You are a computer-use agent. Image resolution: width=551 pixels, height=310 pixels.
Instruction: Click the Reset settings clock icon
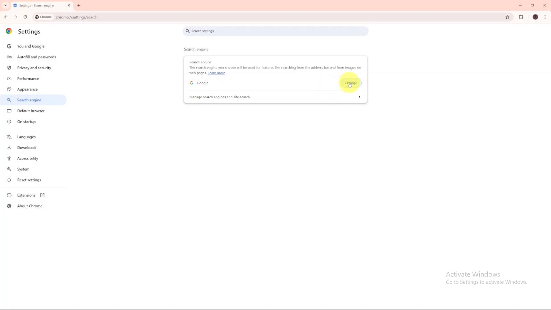pos(9,180)
